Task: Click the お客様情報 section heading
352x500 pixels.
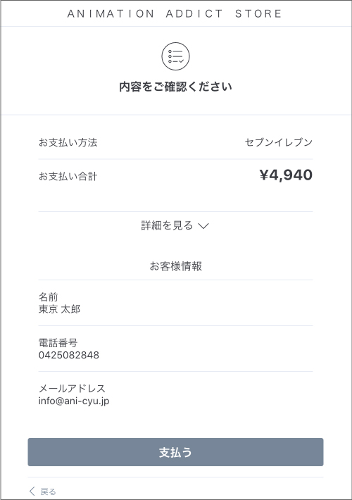Action: 176,266
